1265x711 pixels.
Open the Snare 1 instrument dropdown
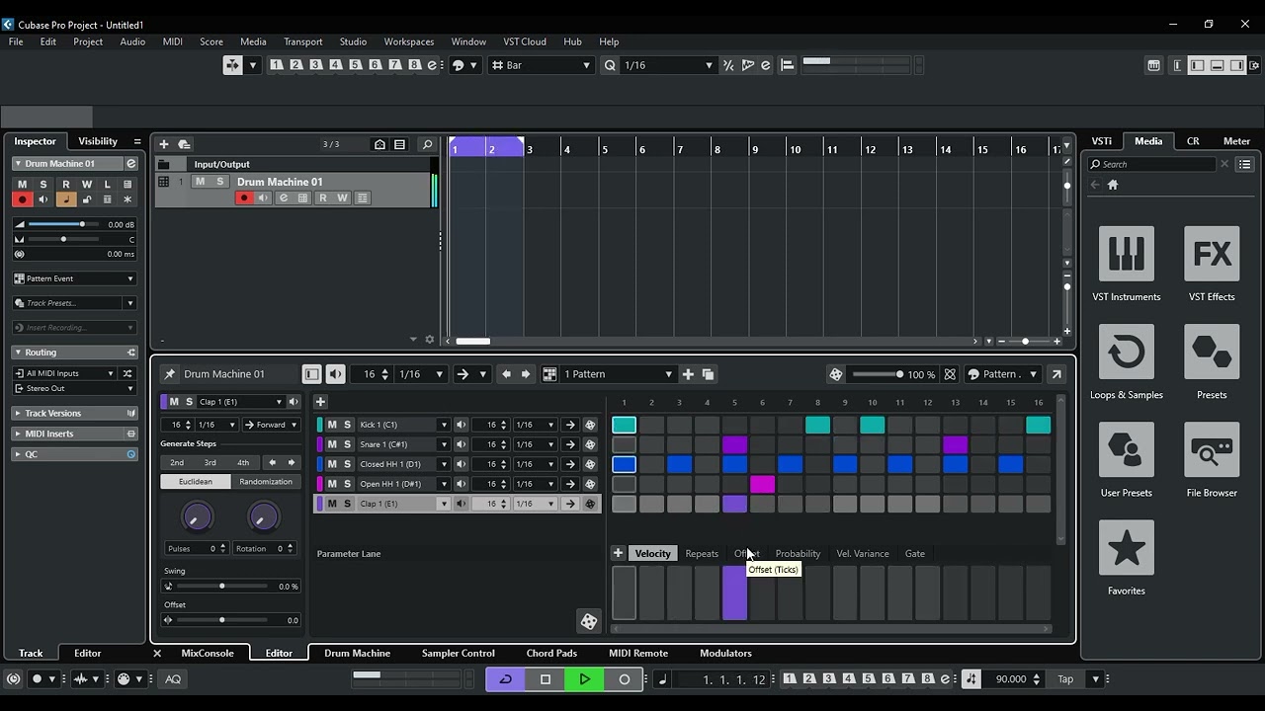(443, 444)
